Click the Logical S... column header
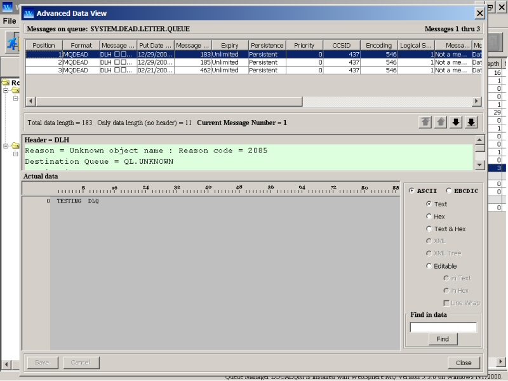 (x=416, y=45)
